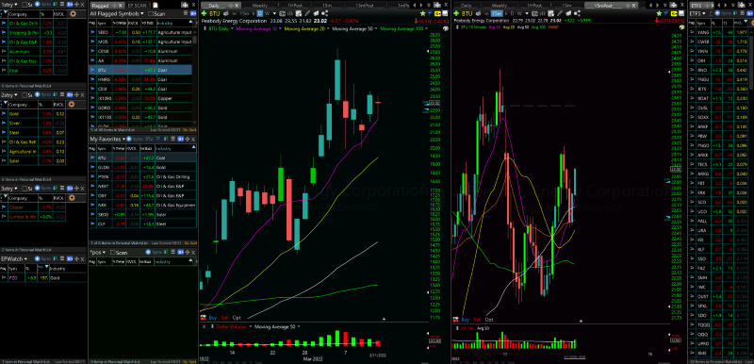The image size is (754, 364).
Task: Click the green star favorite icon on the Daily chart
Action: (422, 13)
